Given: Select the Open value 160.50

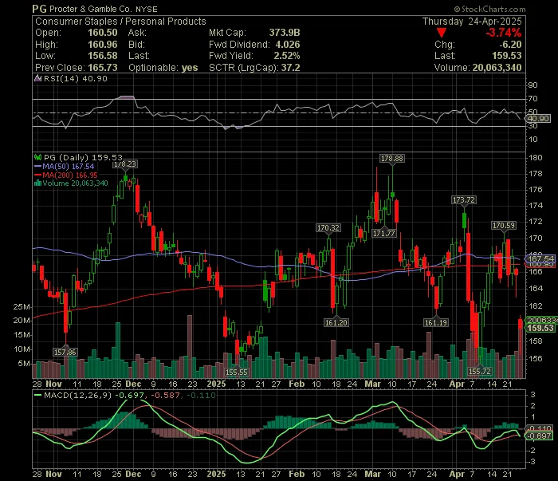Looking at the screenshot, I should tap(103, 33).
